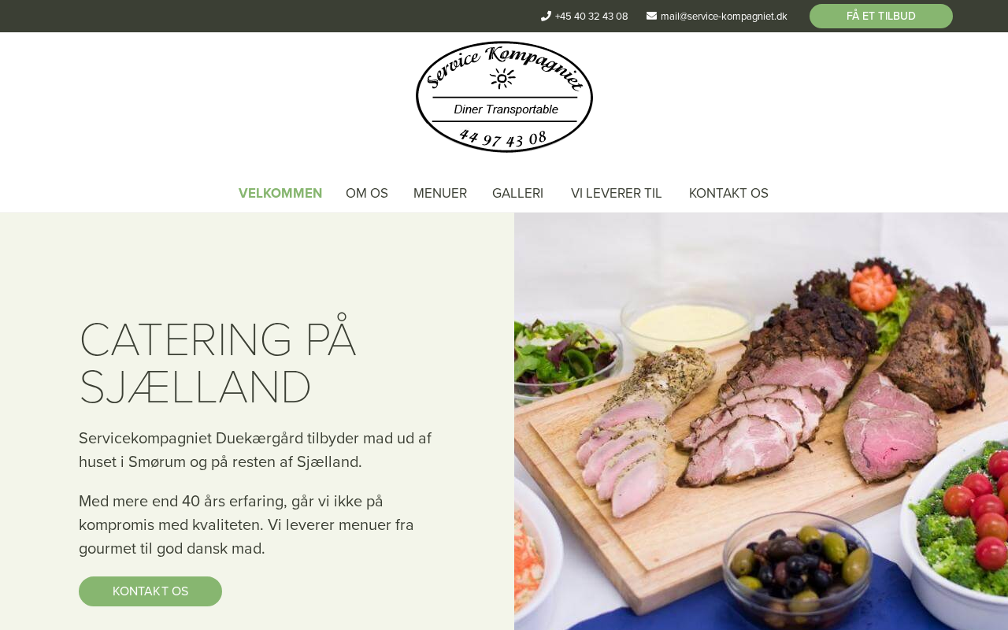Go to the MENUER section
This screenshot has width=1008, height=630.
(x=440, y=193)
